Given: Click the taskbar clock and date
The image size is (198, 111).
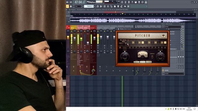Looking at the screenshot, I should [189, 109].
